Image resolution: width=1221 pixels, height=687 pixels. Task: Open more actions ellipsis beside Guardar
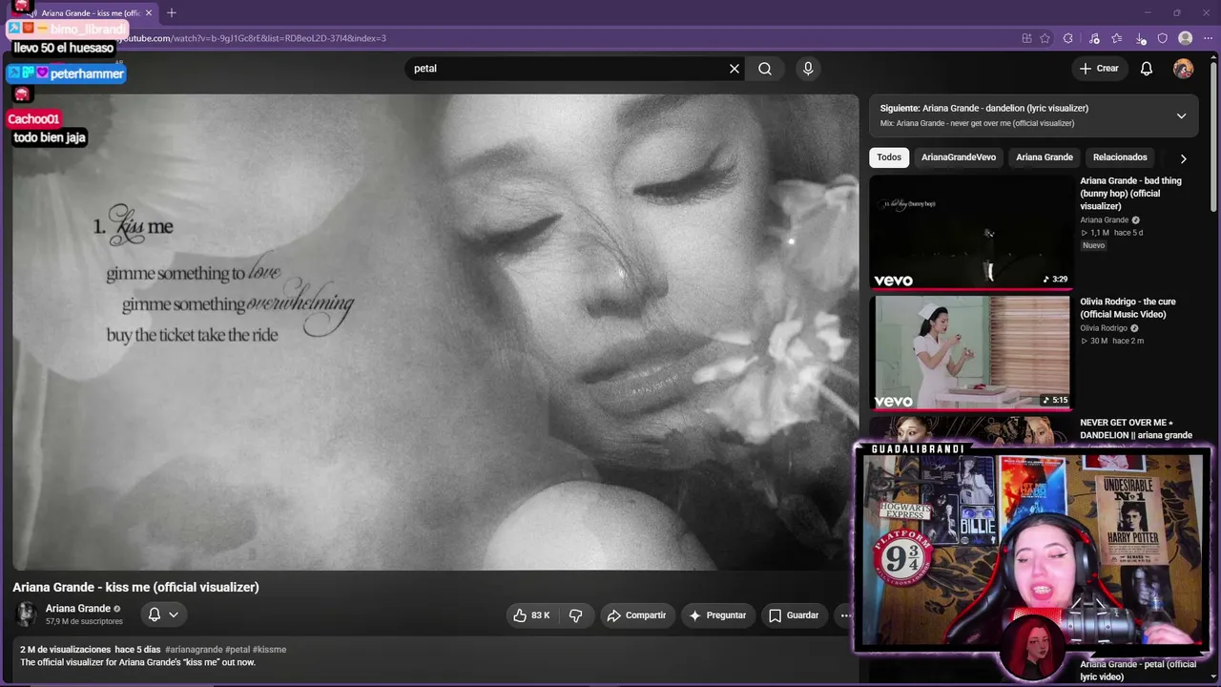pos(845,615)
